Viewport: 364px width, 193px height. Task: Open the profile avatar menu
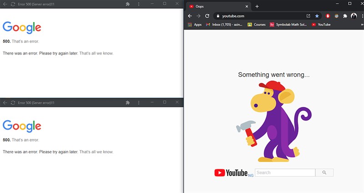354,16
